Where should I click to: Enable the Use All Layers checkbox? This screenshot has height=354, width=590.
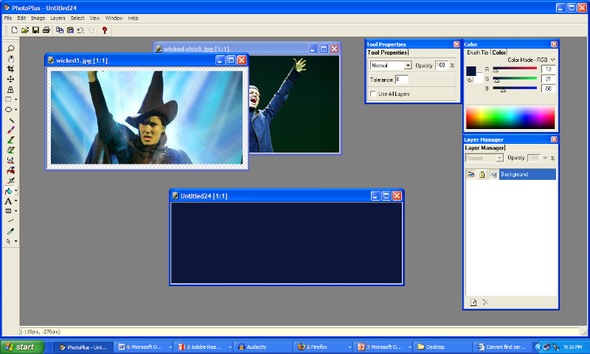point(373,94)
